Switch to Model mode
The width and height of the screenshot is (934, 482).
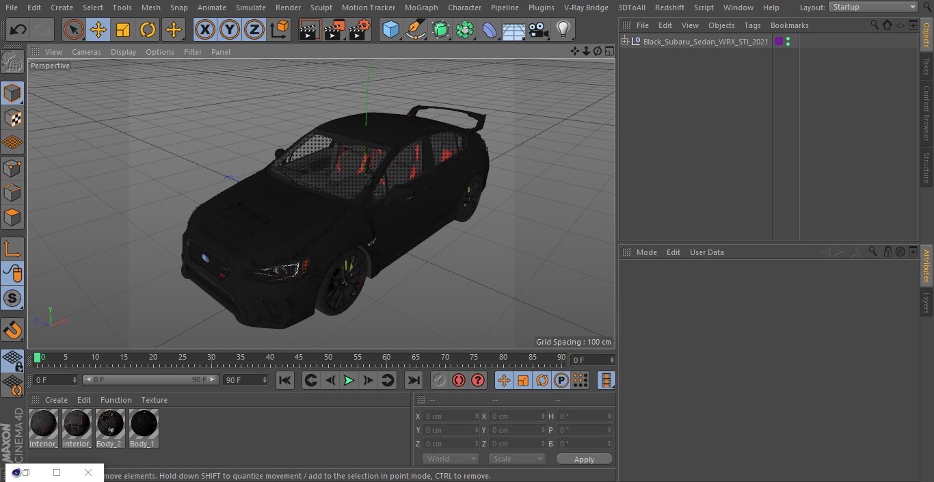(x=12, y=93)
